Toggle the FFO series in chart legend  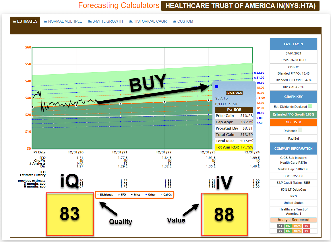(x=122, y=195)
